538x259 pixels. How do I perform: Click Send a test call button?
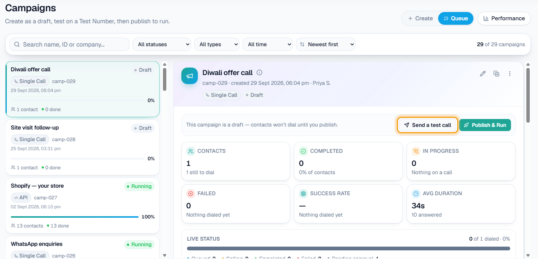pyautogui.click(x=428, y=125)
